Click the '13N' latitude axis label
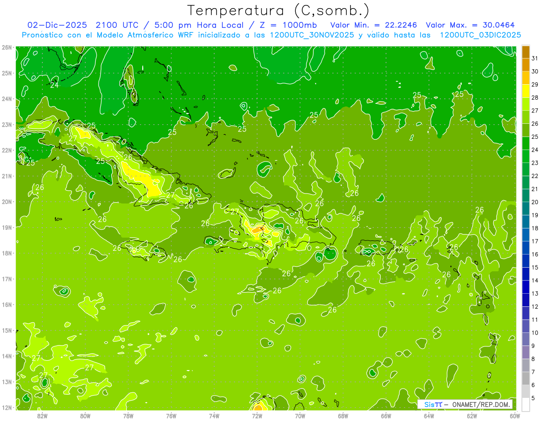The height and width of the screenshot is (422, 547). point(7,382)
